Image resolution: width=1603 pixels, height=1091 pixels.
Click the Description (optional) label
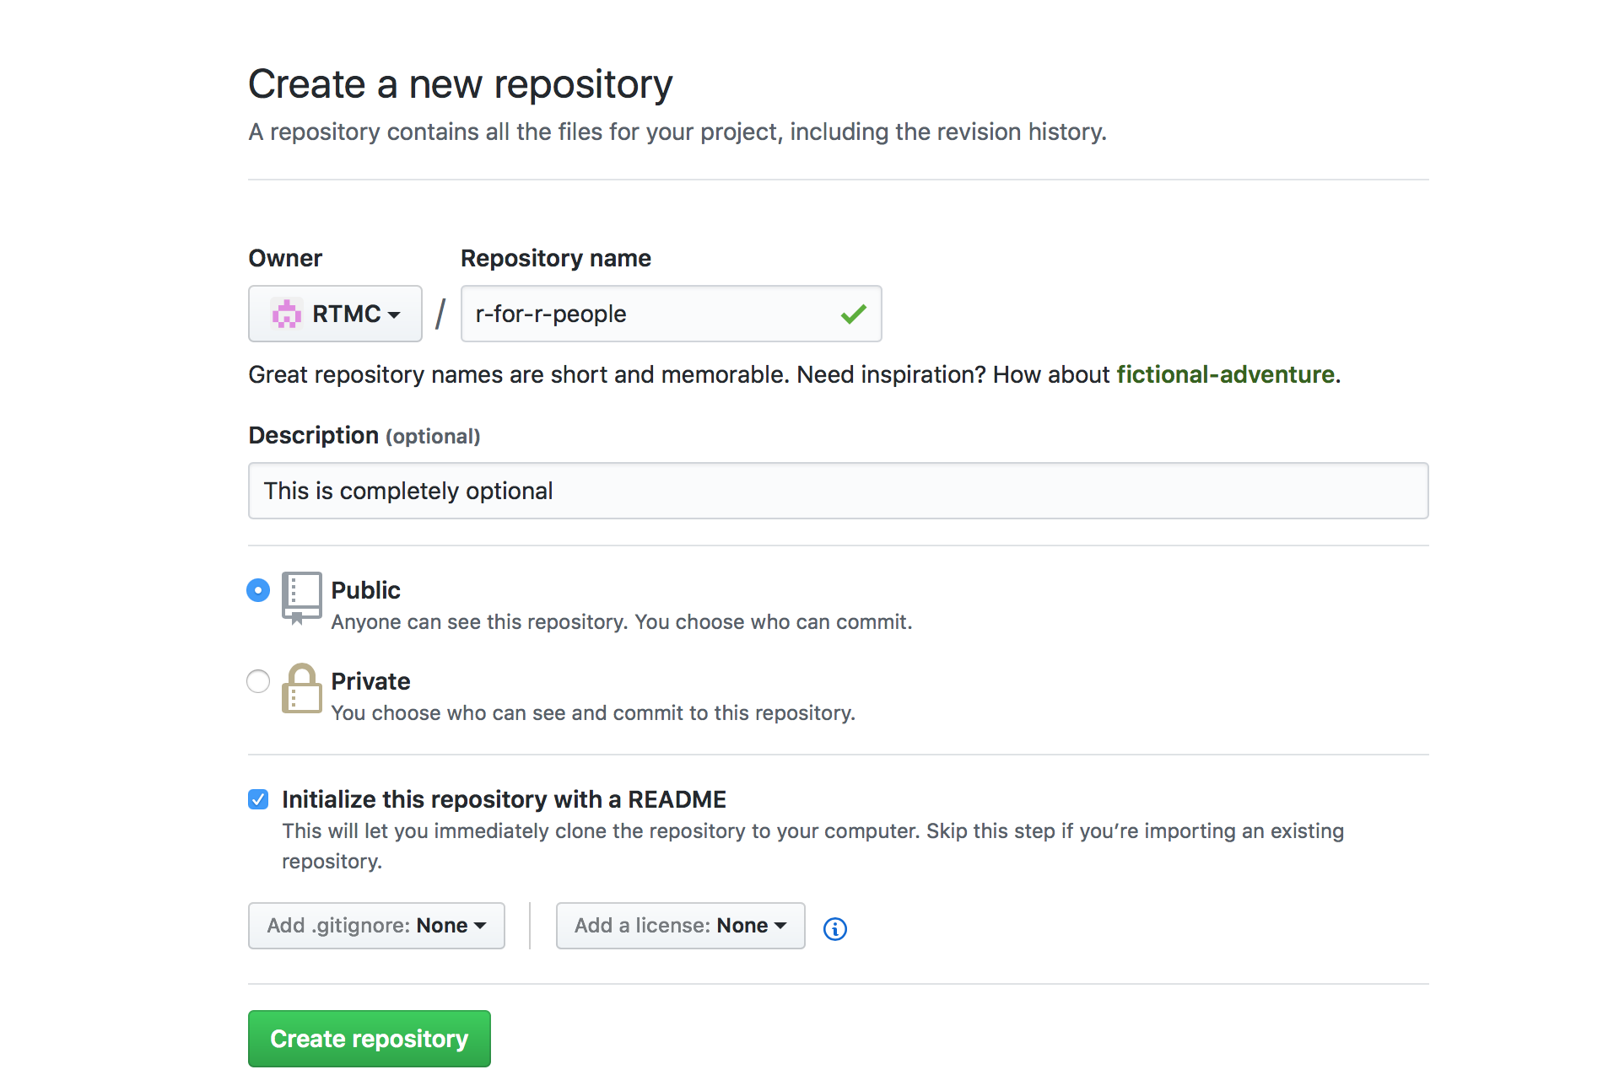point(364,436)
